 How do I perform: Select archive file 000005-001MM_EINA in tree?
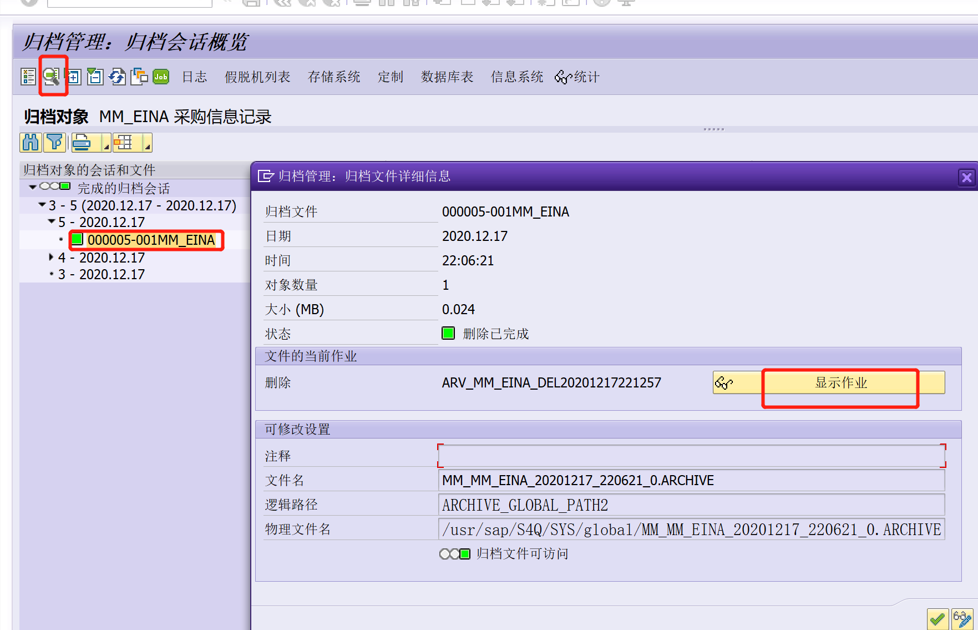click(151, 240)
